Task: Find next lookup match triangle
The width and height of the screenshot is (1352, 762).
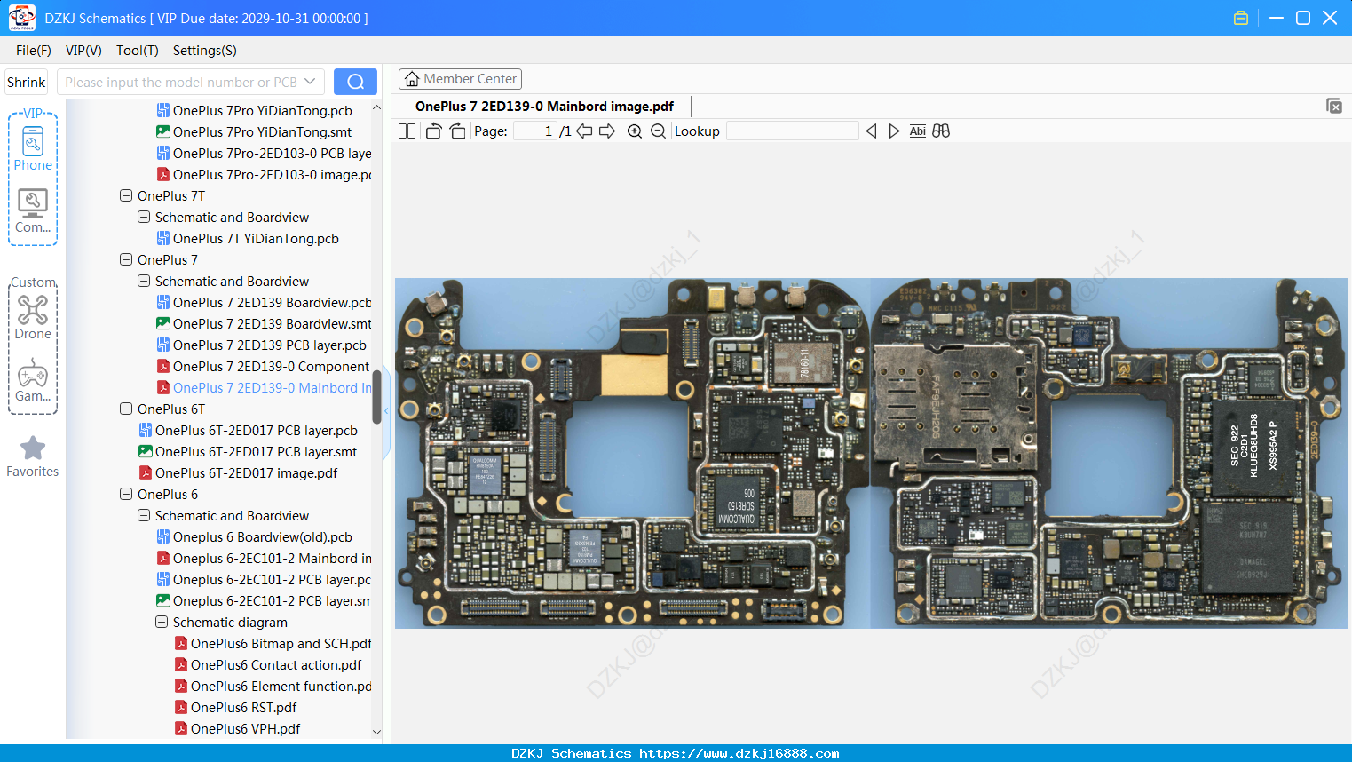Action: point(894,131)
